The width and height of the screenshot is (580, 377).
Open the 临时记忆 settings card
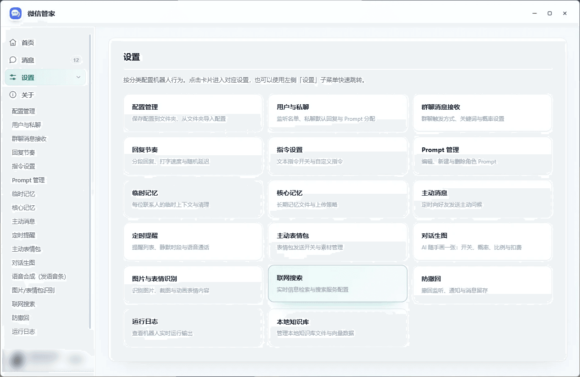193,198
